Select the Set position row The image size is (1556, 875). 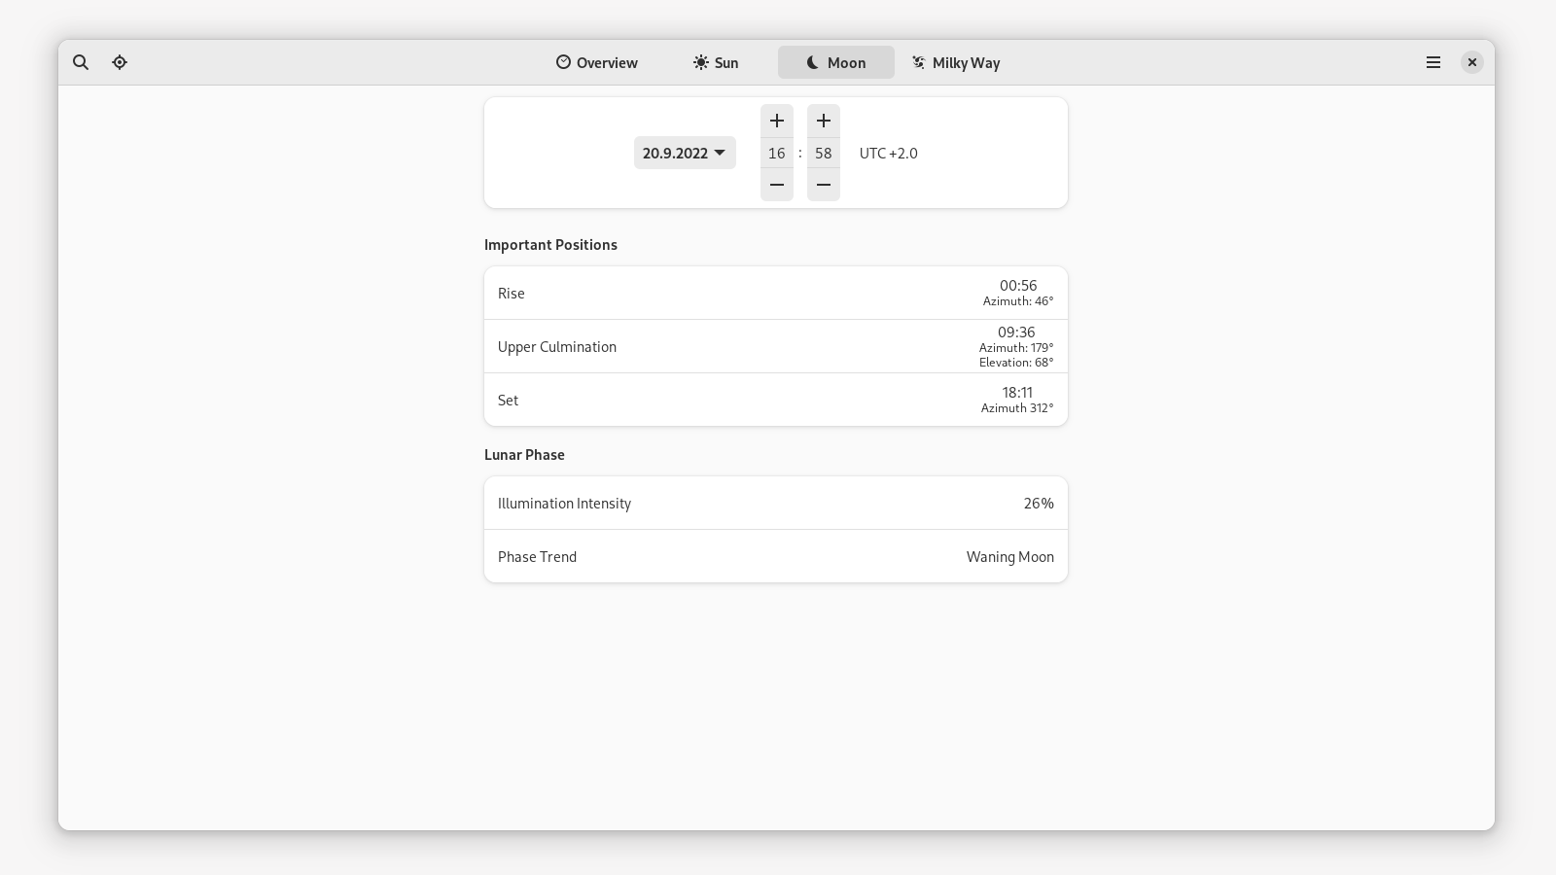pyautogui.click(x=775, y=400)
